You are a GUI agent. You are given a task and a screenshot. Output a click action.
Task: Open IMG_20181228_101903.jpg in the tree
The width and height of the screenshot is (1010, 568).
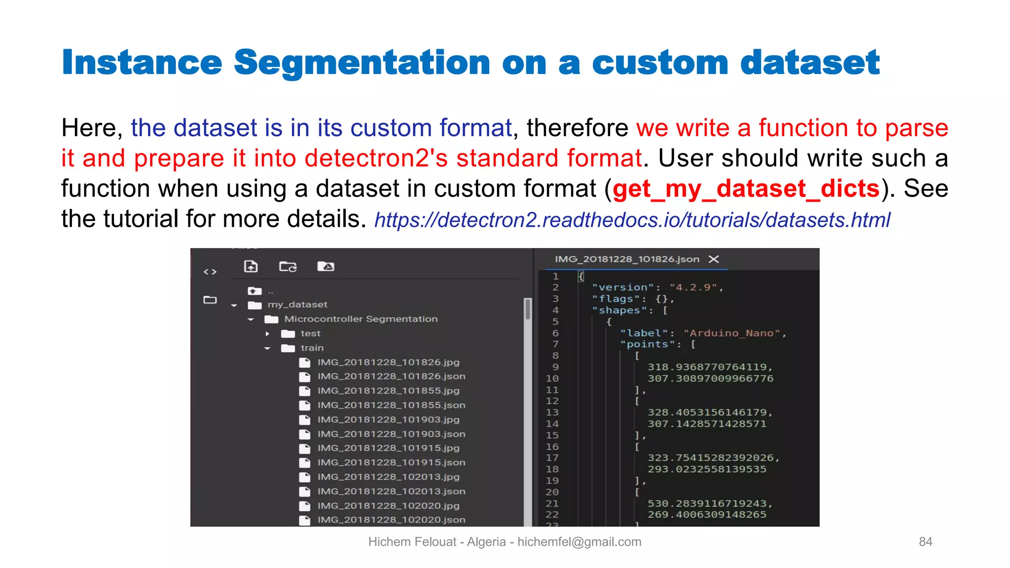tap(388, 420)
